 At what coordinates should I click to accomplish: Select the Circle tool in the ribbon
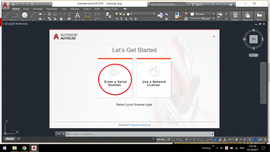pos(25,15)
